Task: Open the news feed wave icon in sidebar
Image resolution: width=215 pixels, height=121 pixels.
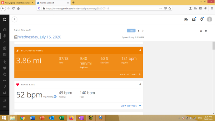Action: tap(5, 42)
